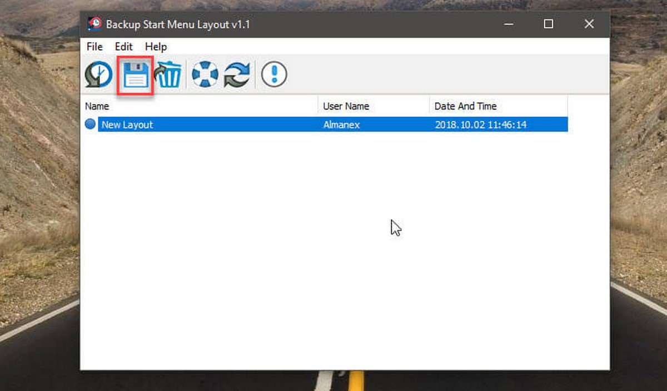Sort by the Name column header
The height and width of the screenshot is (391, 667).
200,106
